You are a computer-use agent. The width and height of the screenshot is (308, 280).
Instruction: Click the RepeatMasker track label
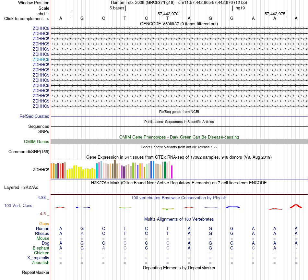point(36,272)
